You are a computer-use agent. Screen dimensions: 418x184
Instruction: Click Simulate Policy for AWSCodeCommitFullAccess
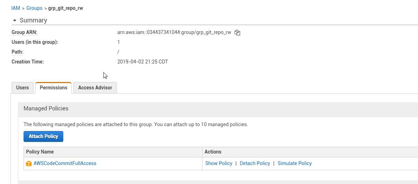pos(295,163)
